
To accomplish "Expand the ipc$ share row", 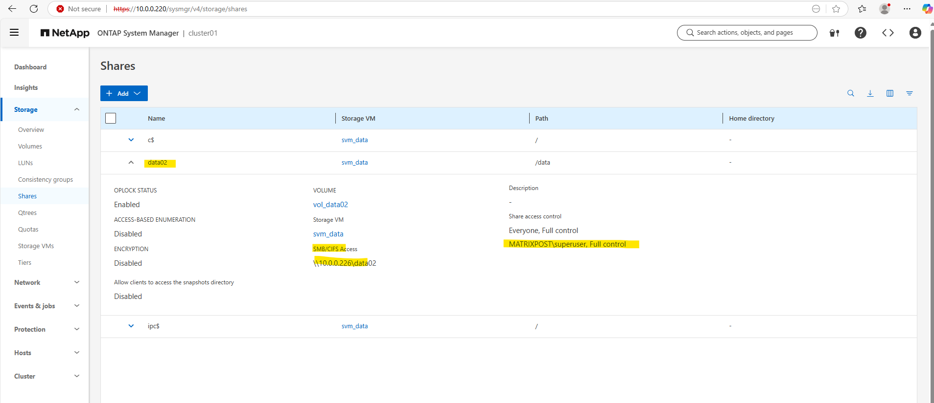I will 131,326.
